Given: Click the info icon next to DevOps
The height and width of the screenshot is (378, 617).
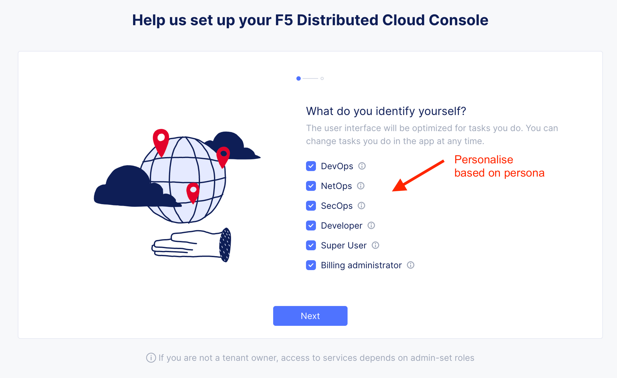Looking at the screenshot, I should pyautogui.click(x=362, y=166).
